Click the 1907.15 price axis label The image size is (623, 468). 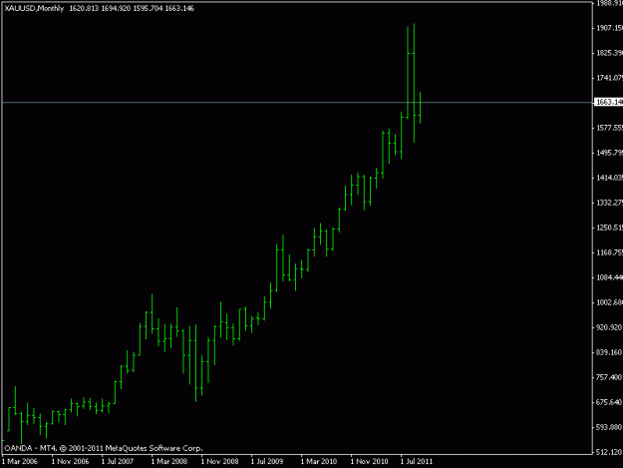tap(609, 28)
